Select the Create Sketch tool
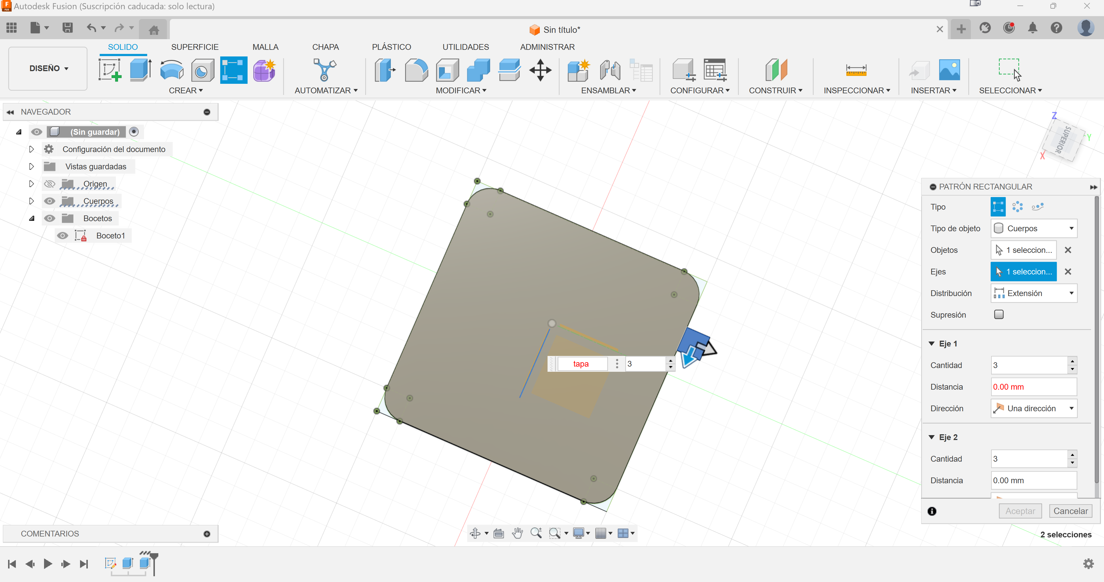The width and height of the screenshot is (1104, 582). pos(110,70)
